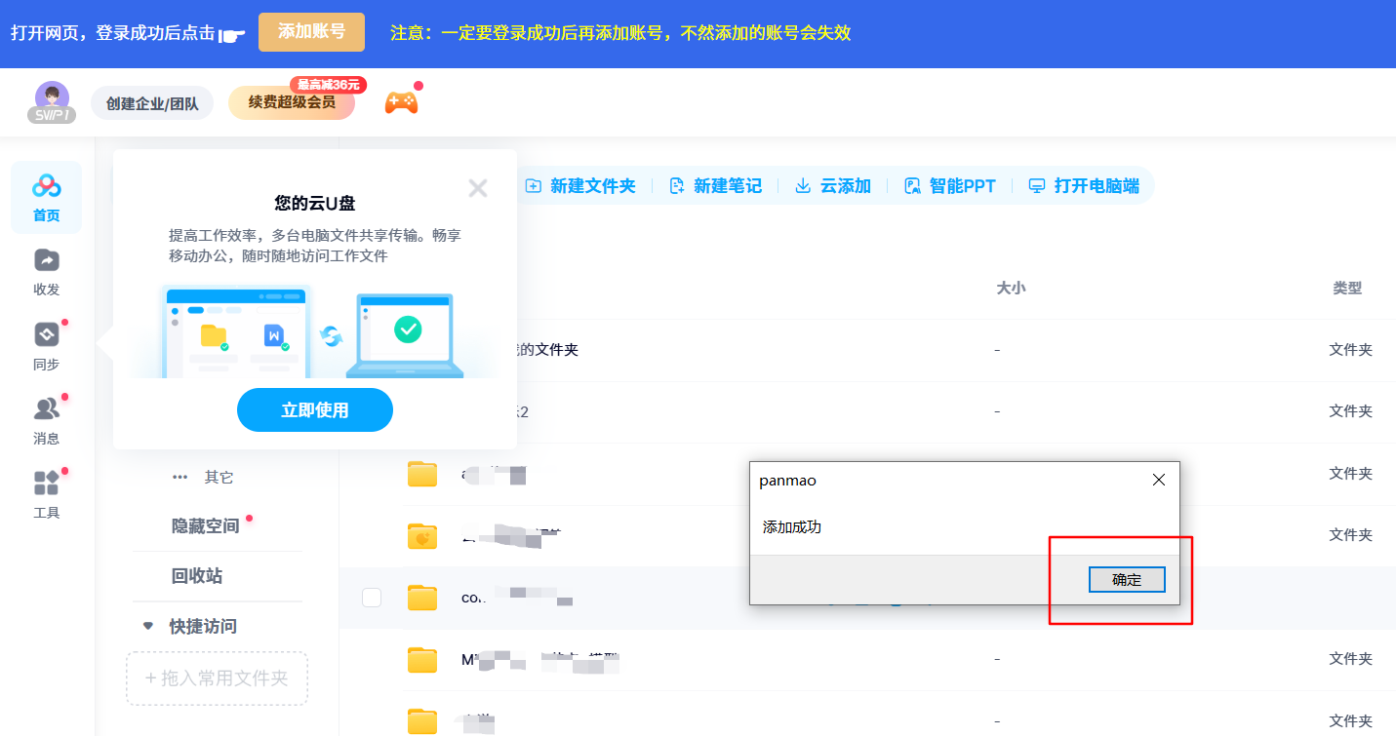Tick the checkbox on the highlighted folder row
Viewport: 1396px width, 736px height.
point(372,598)
